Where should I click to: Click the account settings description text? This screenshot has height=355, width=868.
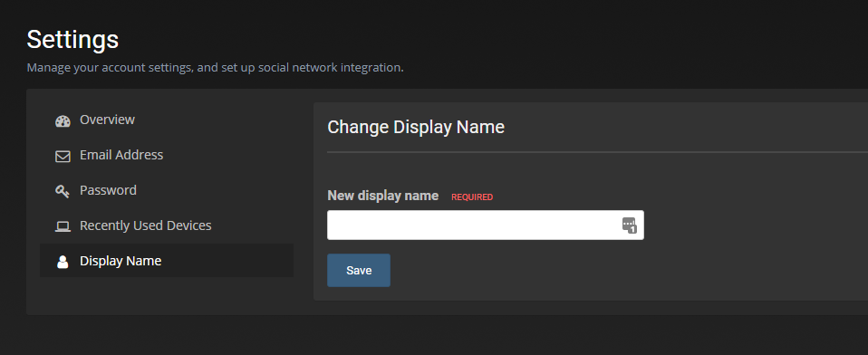point(216,67)
